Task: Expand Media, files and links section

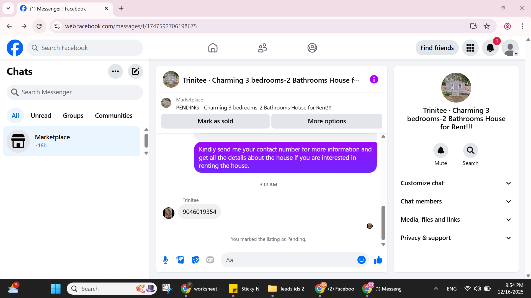Action: click(456, 219)
